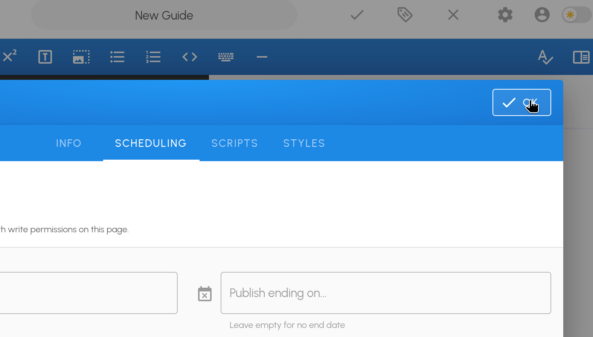The height and width of the screenshot is (337, 593).
Task: Open the user account avatar icon
Action: tap(542, 15)
